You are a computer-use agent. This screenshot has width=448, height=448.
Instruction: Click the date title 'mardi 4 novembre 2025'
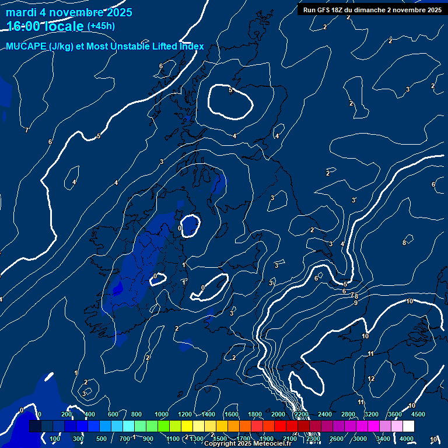[x=69, y=13]
